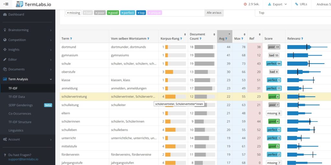Remove the bad filter tag
Screen dimensions: 331x165
tap(85, 13)
